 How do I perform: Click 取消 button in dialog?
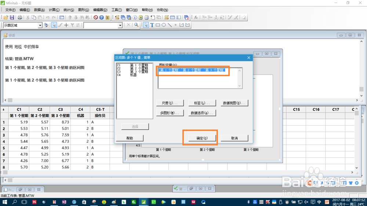[x=234, y=138]
